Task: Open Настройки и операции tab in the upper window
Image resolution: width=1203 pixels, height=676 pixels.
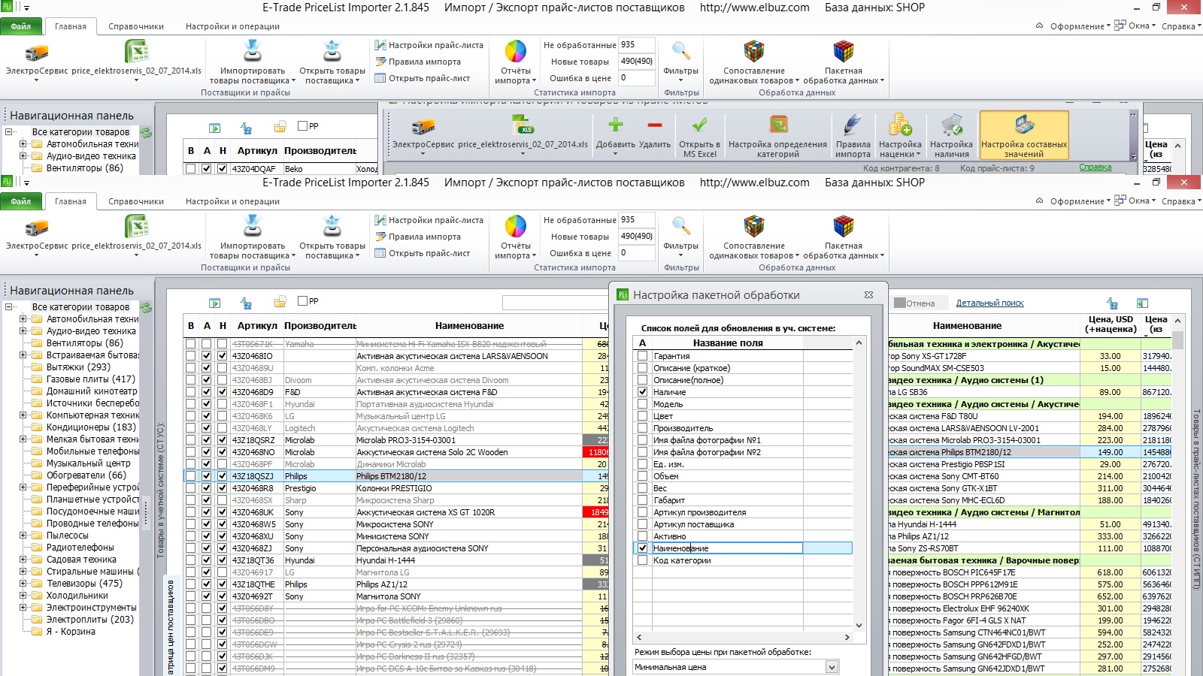Action: 232,26
